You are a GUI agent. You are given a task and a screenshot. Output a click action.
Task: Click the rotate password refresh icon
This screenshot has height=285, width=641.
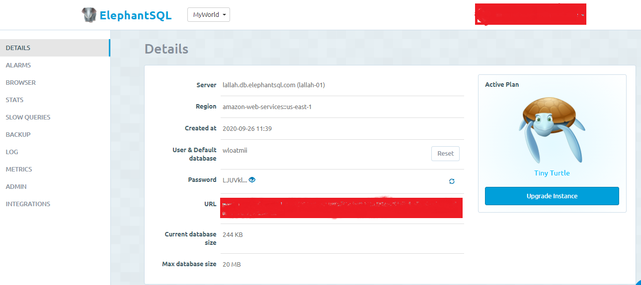pyautogui.click(x=452, y=181)
